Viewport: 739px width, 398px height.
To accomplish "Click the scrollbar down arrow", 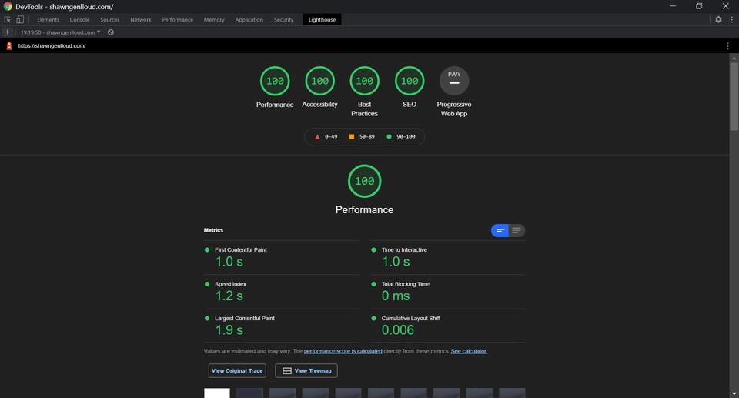I will click(734, 393).
